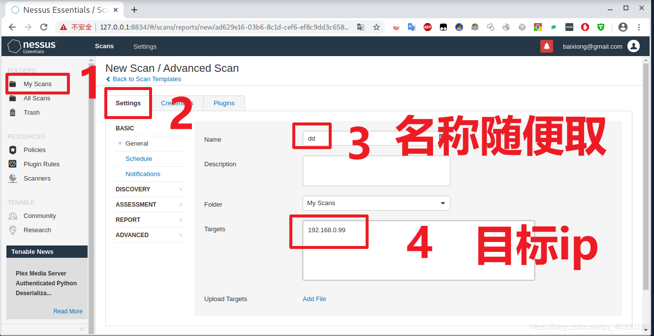Open the red notifications bell
This screenshot has height=336, width=654.
click(547, 46)
